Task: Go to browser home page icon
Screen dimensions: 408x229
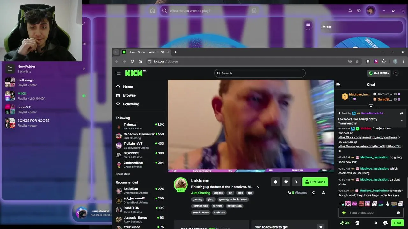Action: [x=140, y=61]
